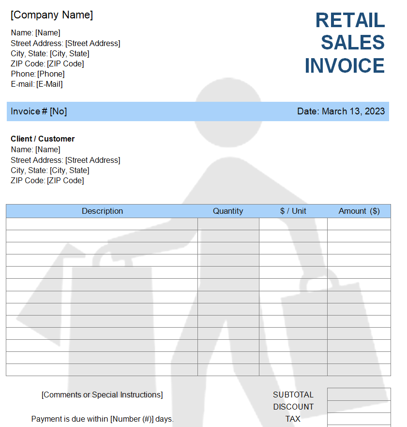Click the $ / Unit column header
The height and width of the screenshot is (427, 407).
coord(293,211)
